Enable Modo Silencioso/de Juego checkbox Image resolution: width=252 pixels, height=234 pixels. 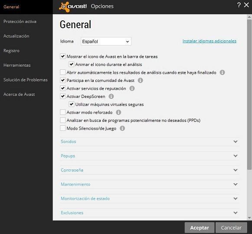pos(63,128)
